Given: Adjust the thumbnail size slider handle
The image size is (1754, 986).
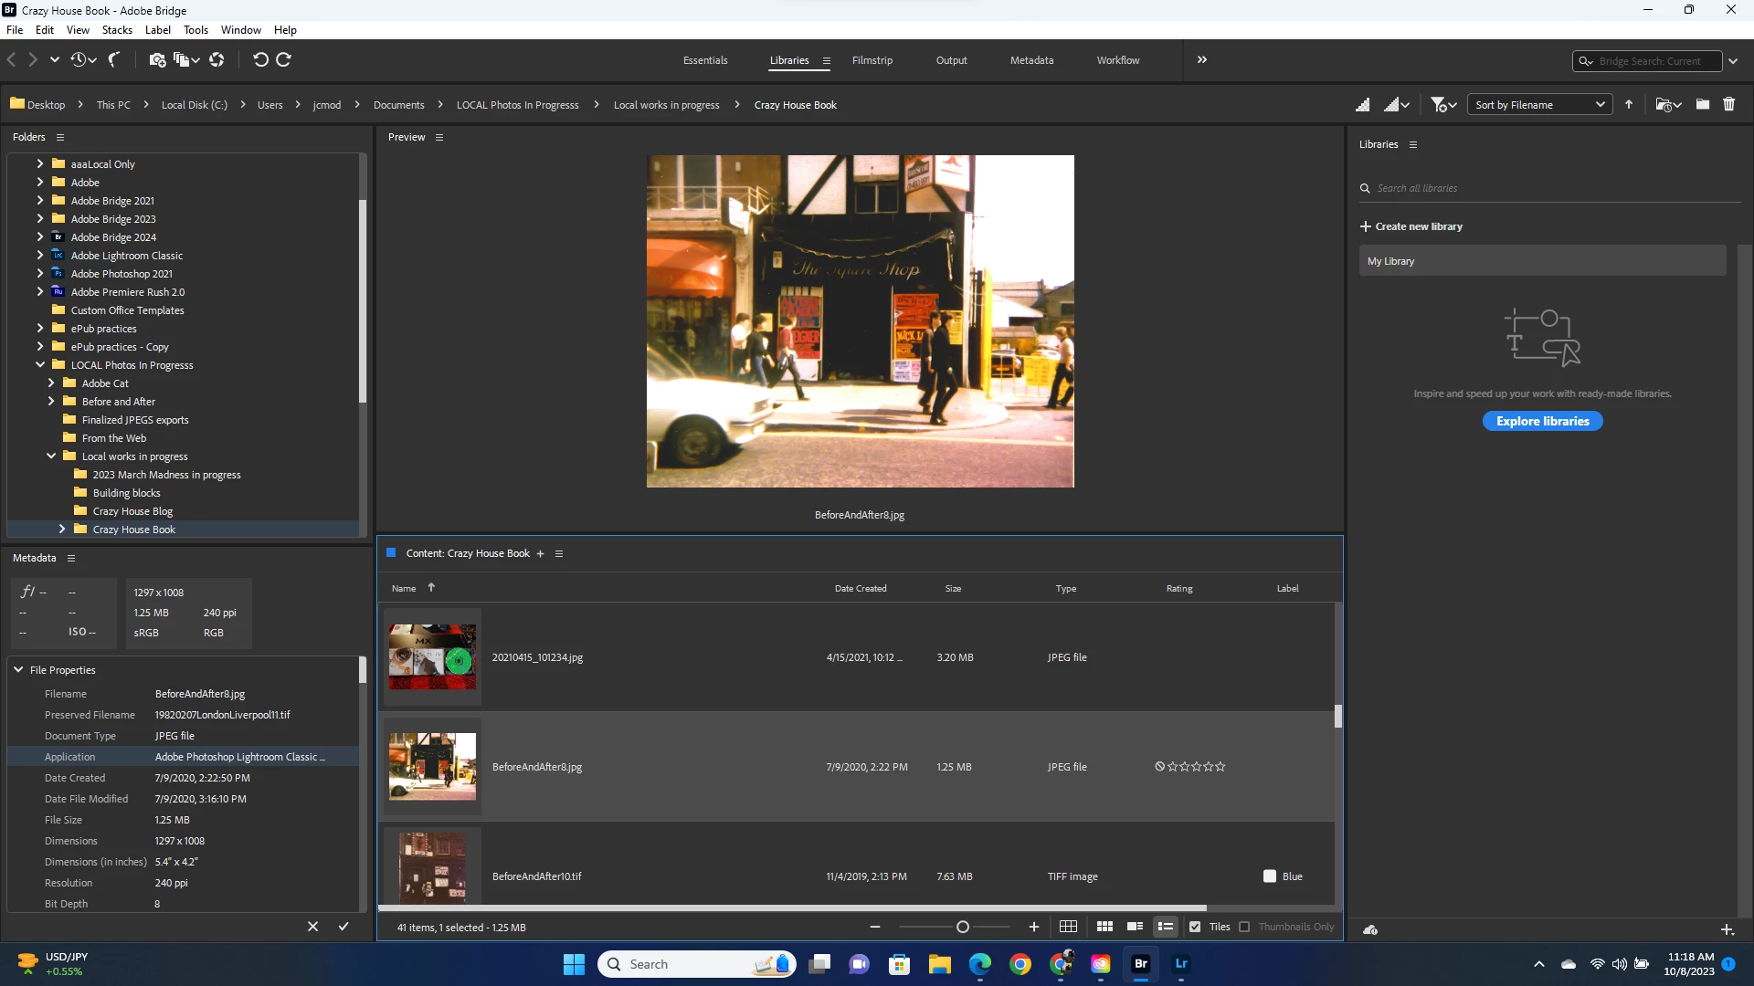Looking at the screenshot, I should (x=962, y=927).
